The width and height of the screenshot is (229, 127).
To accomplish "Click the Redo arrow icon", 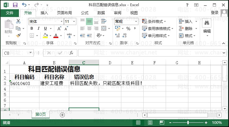I will pos(37,5).
